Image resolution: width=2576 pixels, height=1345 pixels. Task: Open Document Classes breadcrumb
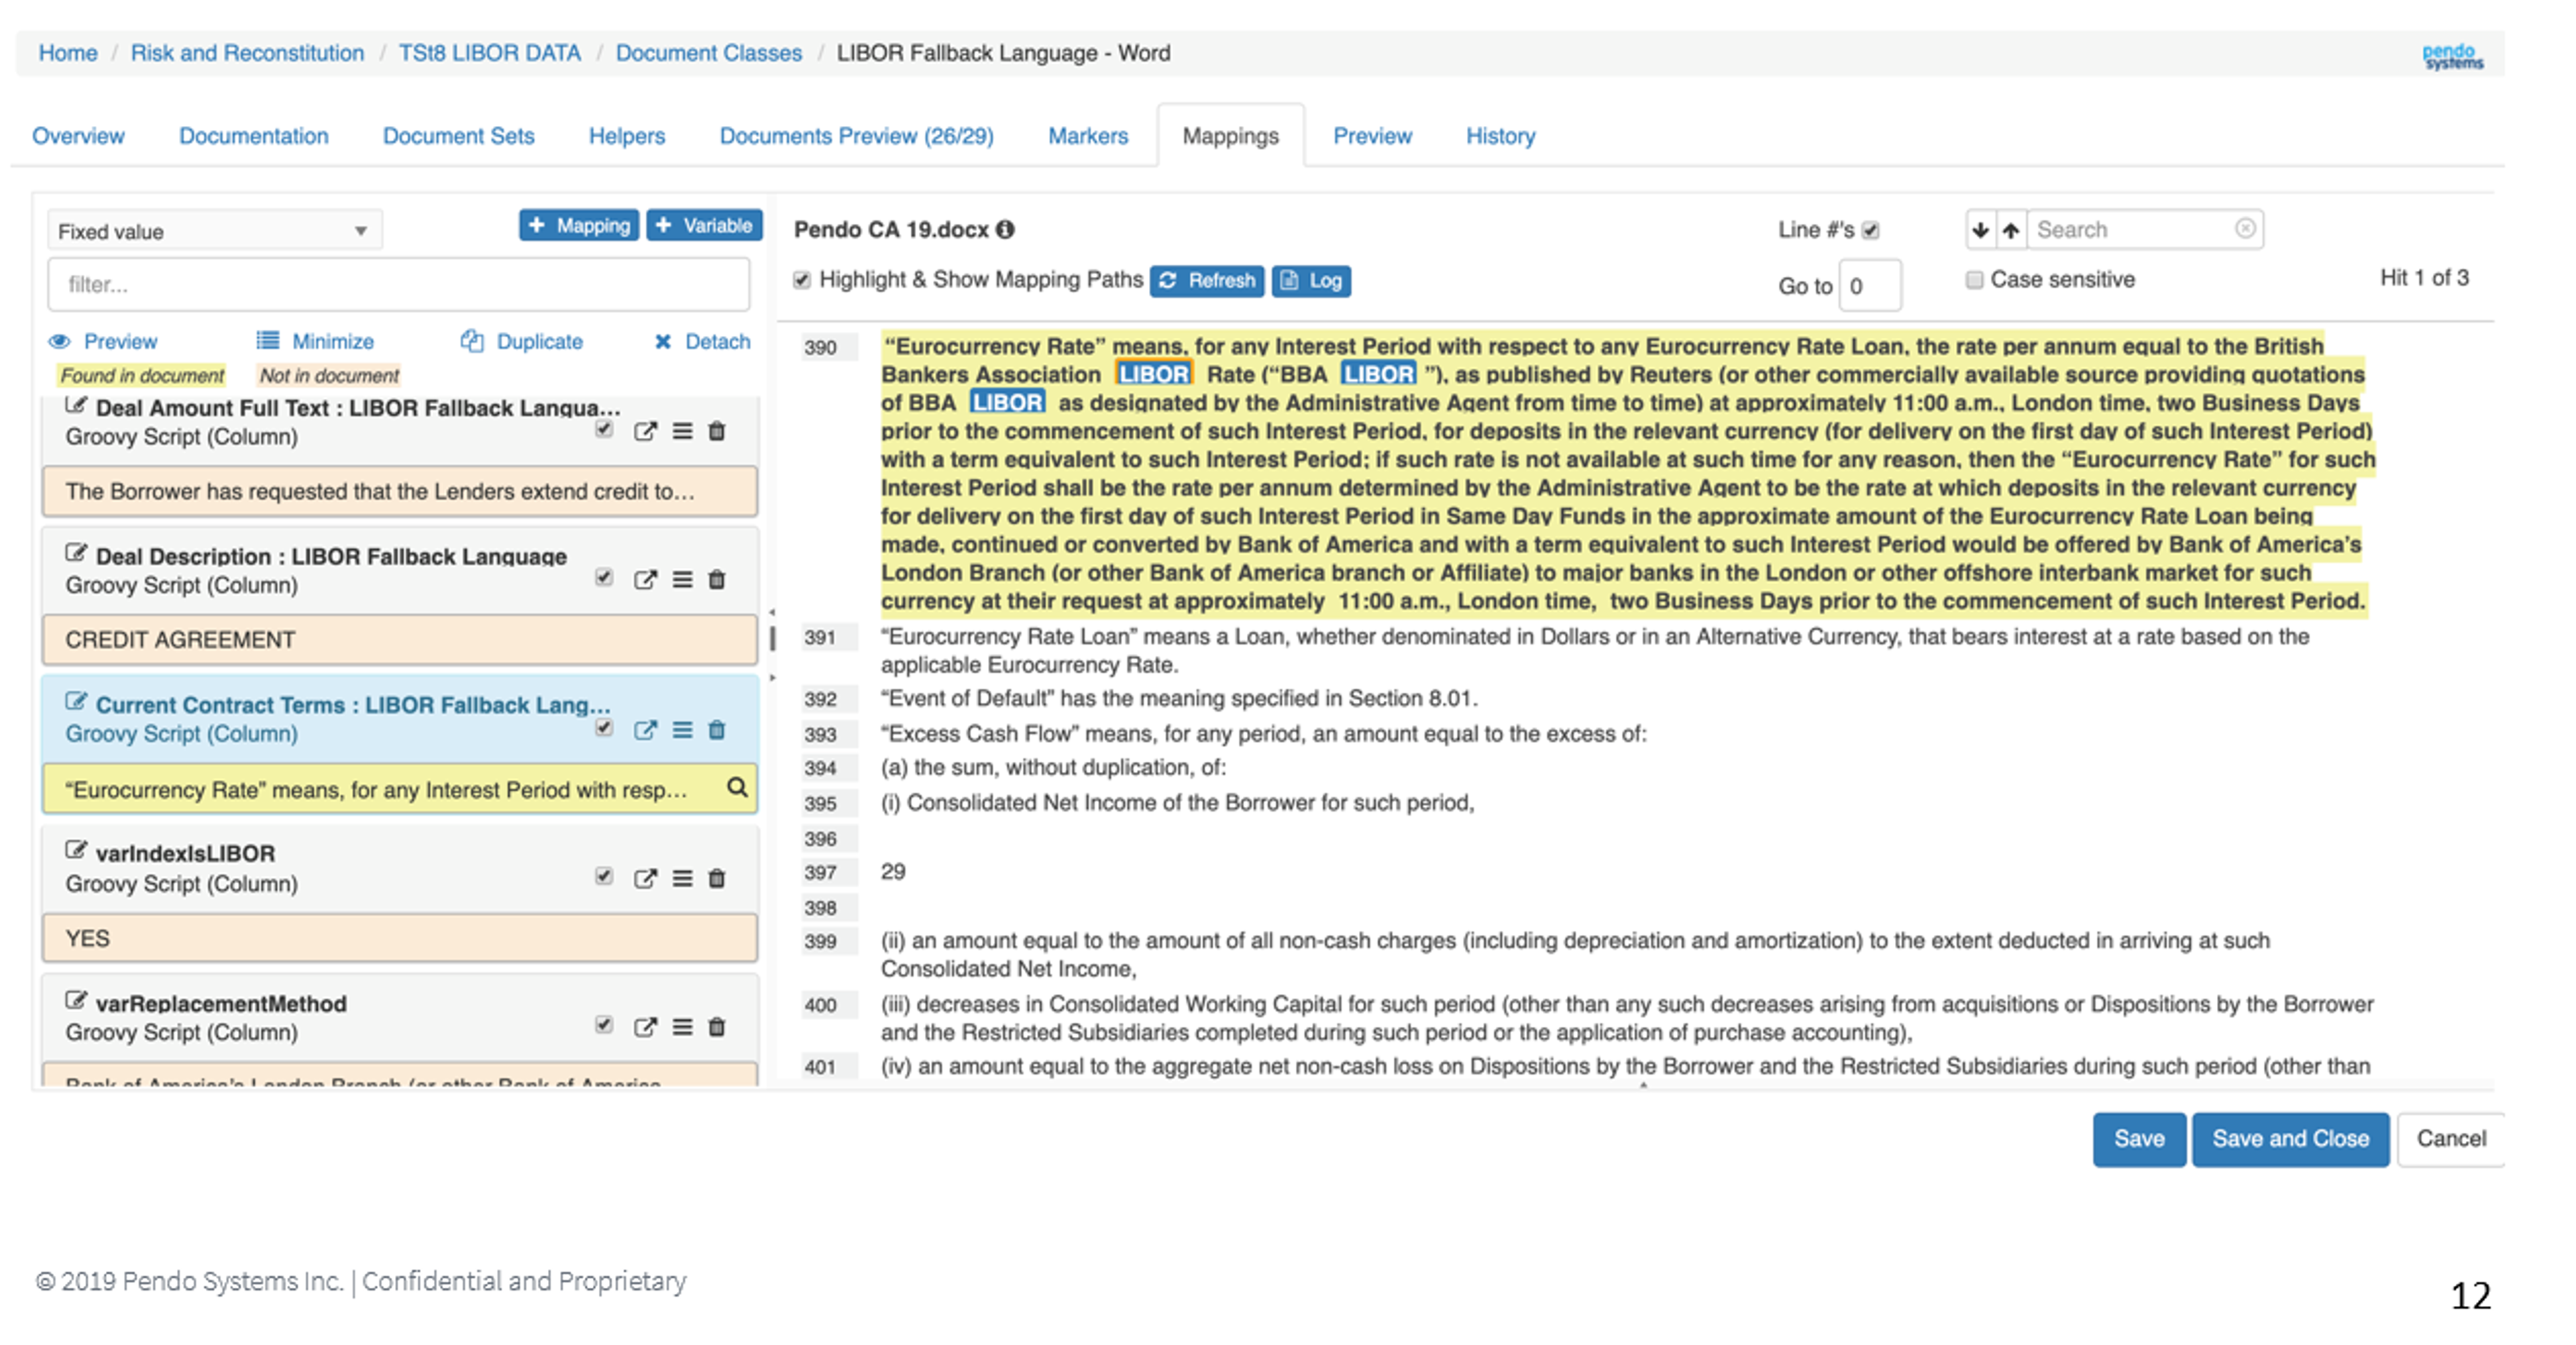click(709, 53)
